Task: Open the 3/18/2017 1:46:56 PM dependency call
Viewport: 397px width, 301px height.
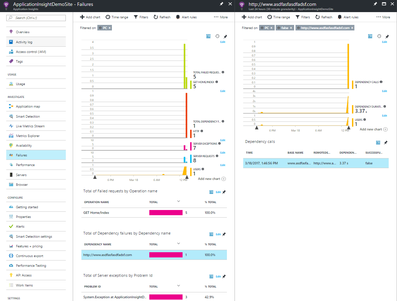Action: (x=316, y=163)
